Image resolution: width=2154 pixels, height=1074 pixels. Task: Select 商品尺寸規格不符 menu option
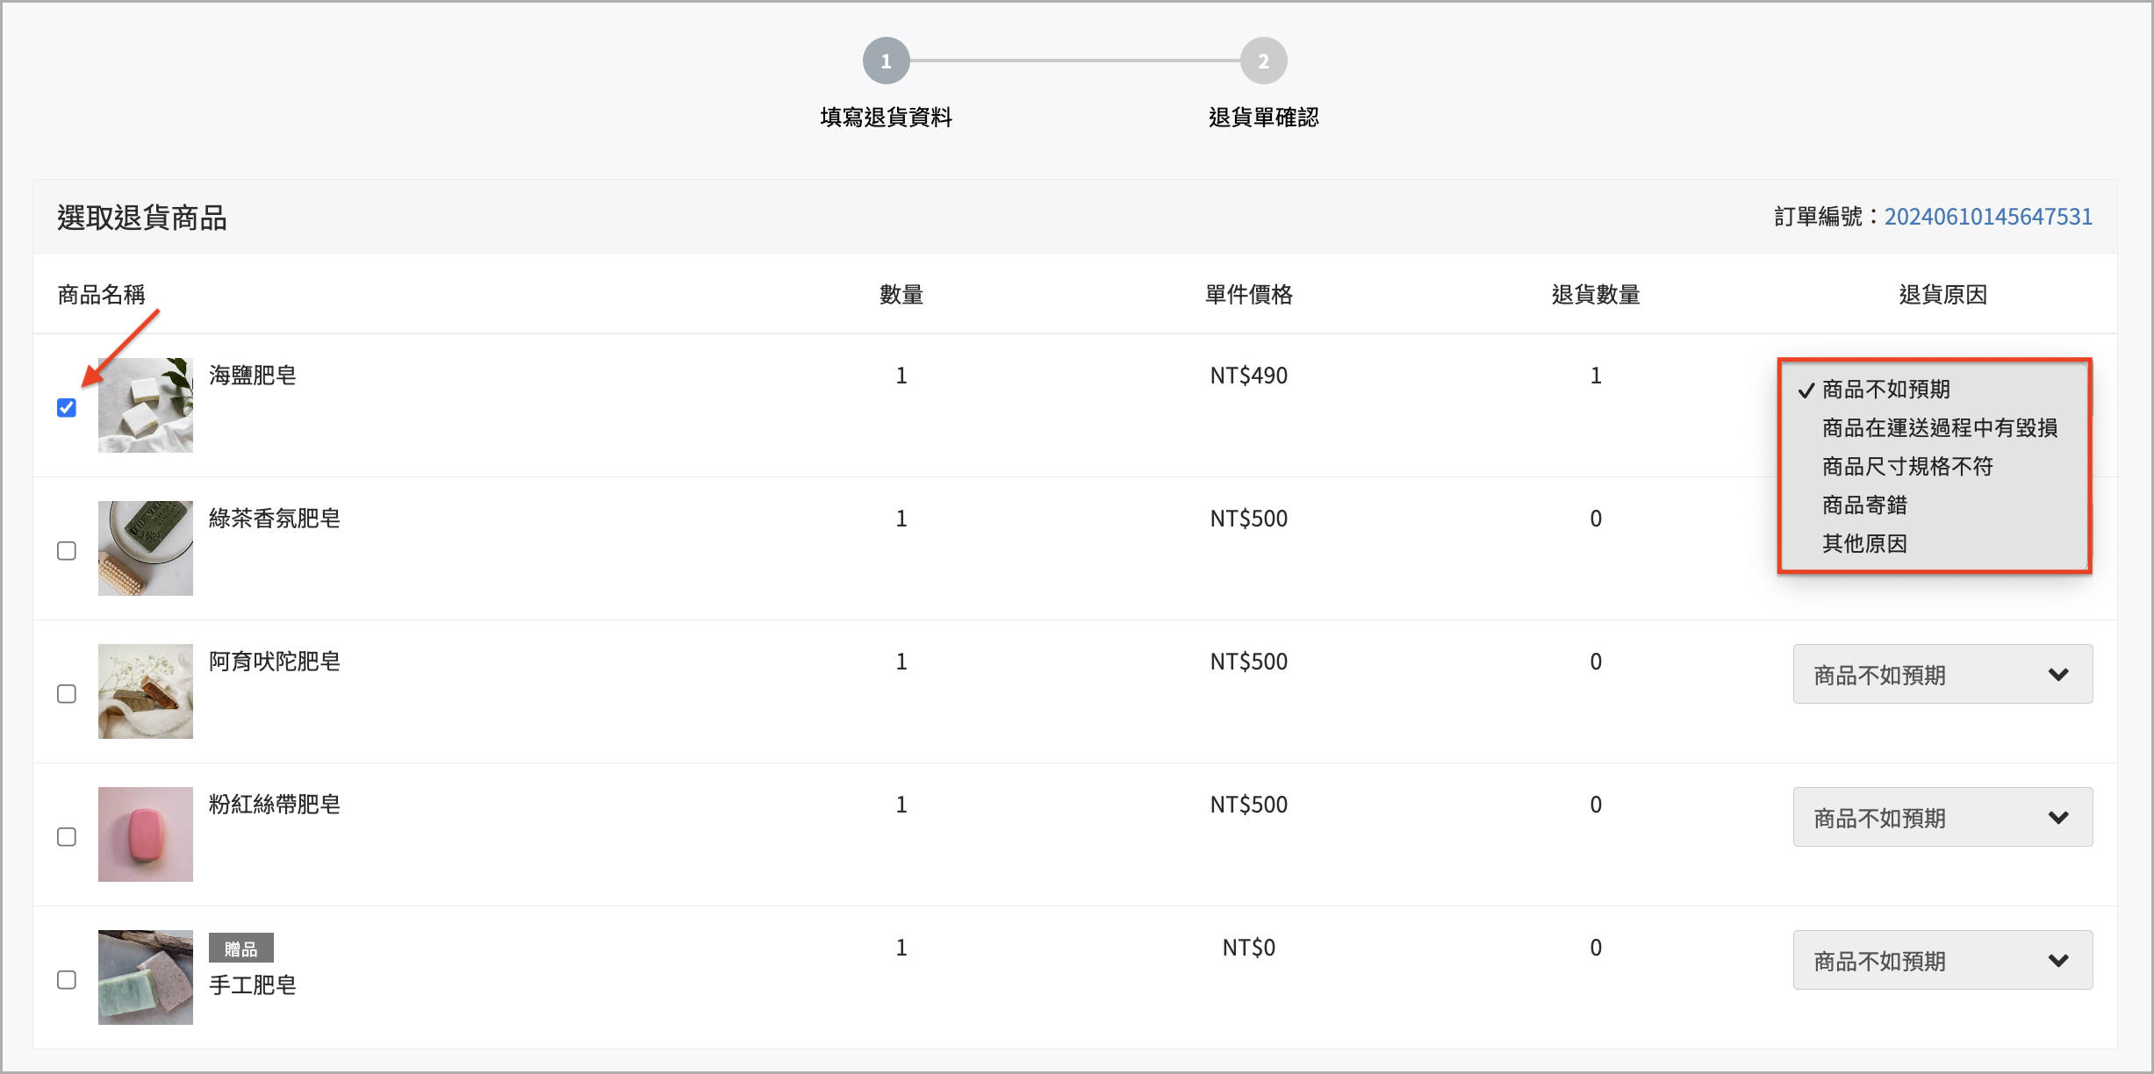(1906, 466)
